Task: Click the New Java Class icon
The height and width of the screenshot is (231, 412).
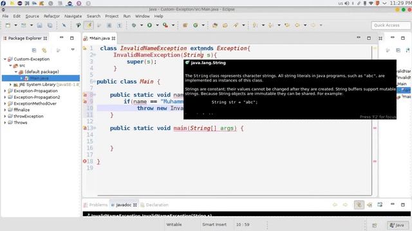Action: pyautogui.click(x=196, y=25)
